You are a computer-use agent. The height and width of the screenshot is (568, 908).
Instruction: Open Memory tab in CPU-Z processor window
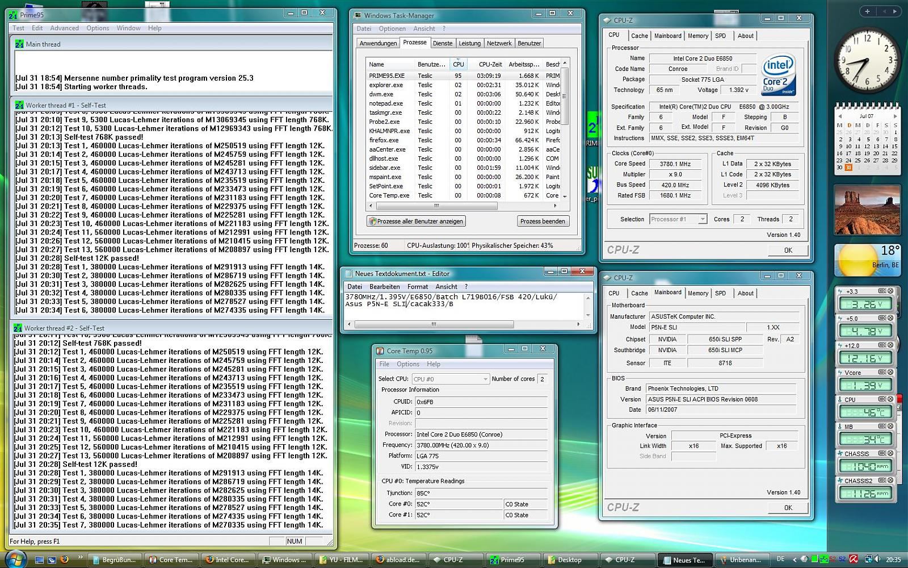697,36
